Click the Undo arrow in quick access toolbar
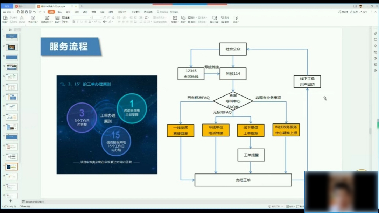The height and width of the screenshot is (213, 379). (34, 12)
